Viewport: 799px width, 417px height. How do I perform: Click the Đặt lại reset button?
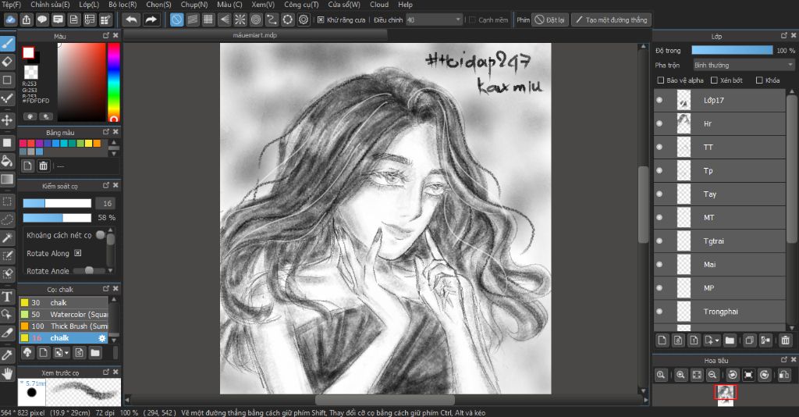point(550,20)
